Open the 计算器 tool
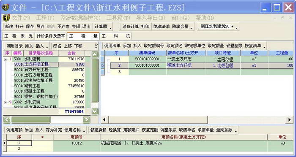The image size is (296, 157). (x=101, y=27)
